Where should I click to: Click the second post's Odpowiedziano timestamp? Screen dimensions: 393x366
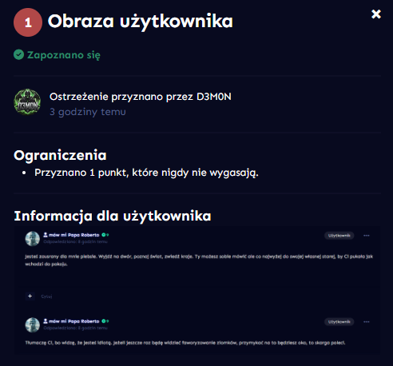75,328
